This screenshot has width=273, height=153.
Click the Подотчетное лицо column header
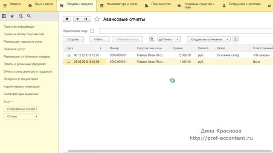coord(151,48)
